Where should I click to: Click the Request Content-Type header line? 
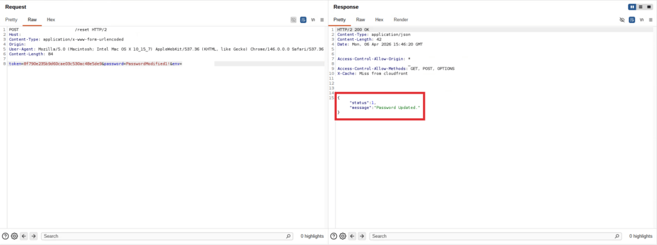click(x=66, y=39)
